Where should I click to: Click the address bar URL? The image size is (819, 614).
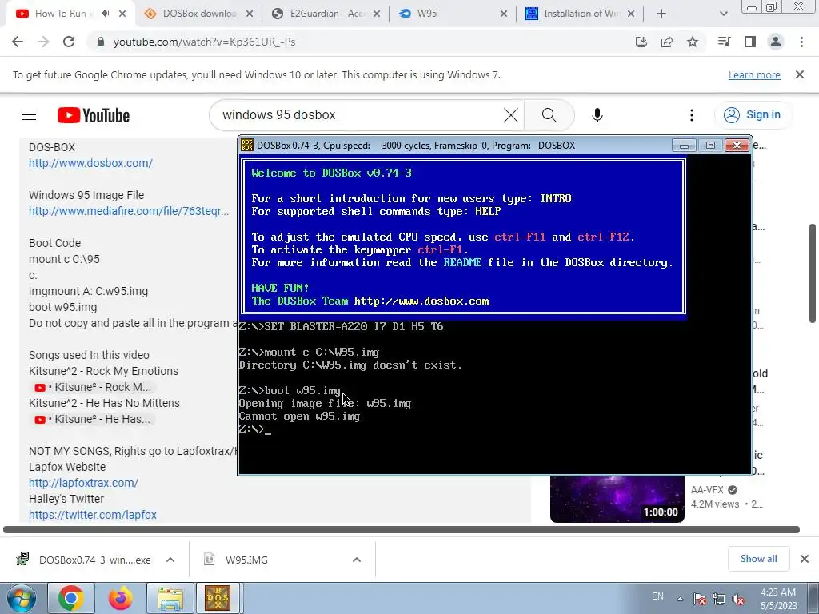(x=204, y=42)
